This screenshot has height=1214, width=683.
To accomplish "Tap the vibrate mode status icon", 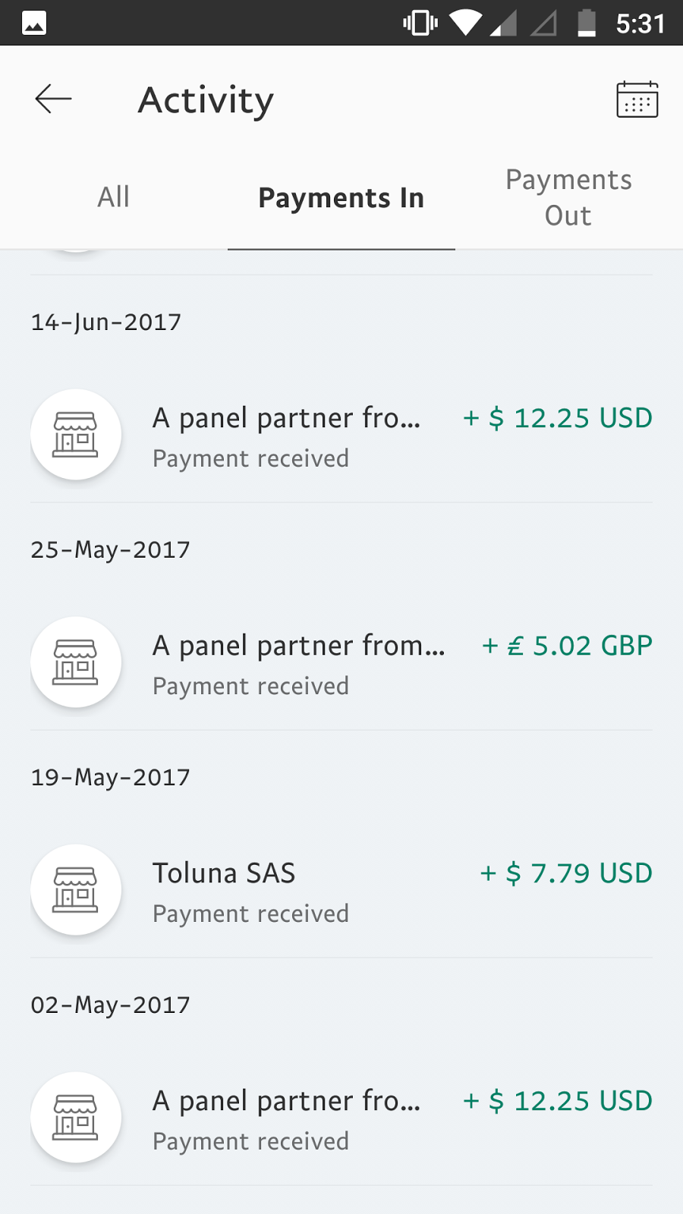I will click(x=420, y=24).
